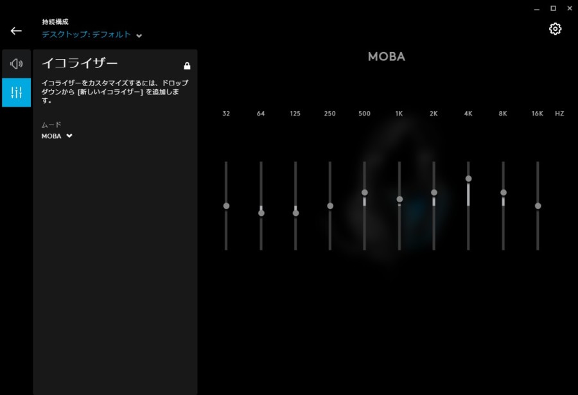Click the 250 Hz slider handle
The image size is (578, 395).
click(x=330, y=206)
